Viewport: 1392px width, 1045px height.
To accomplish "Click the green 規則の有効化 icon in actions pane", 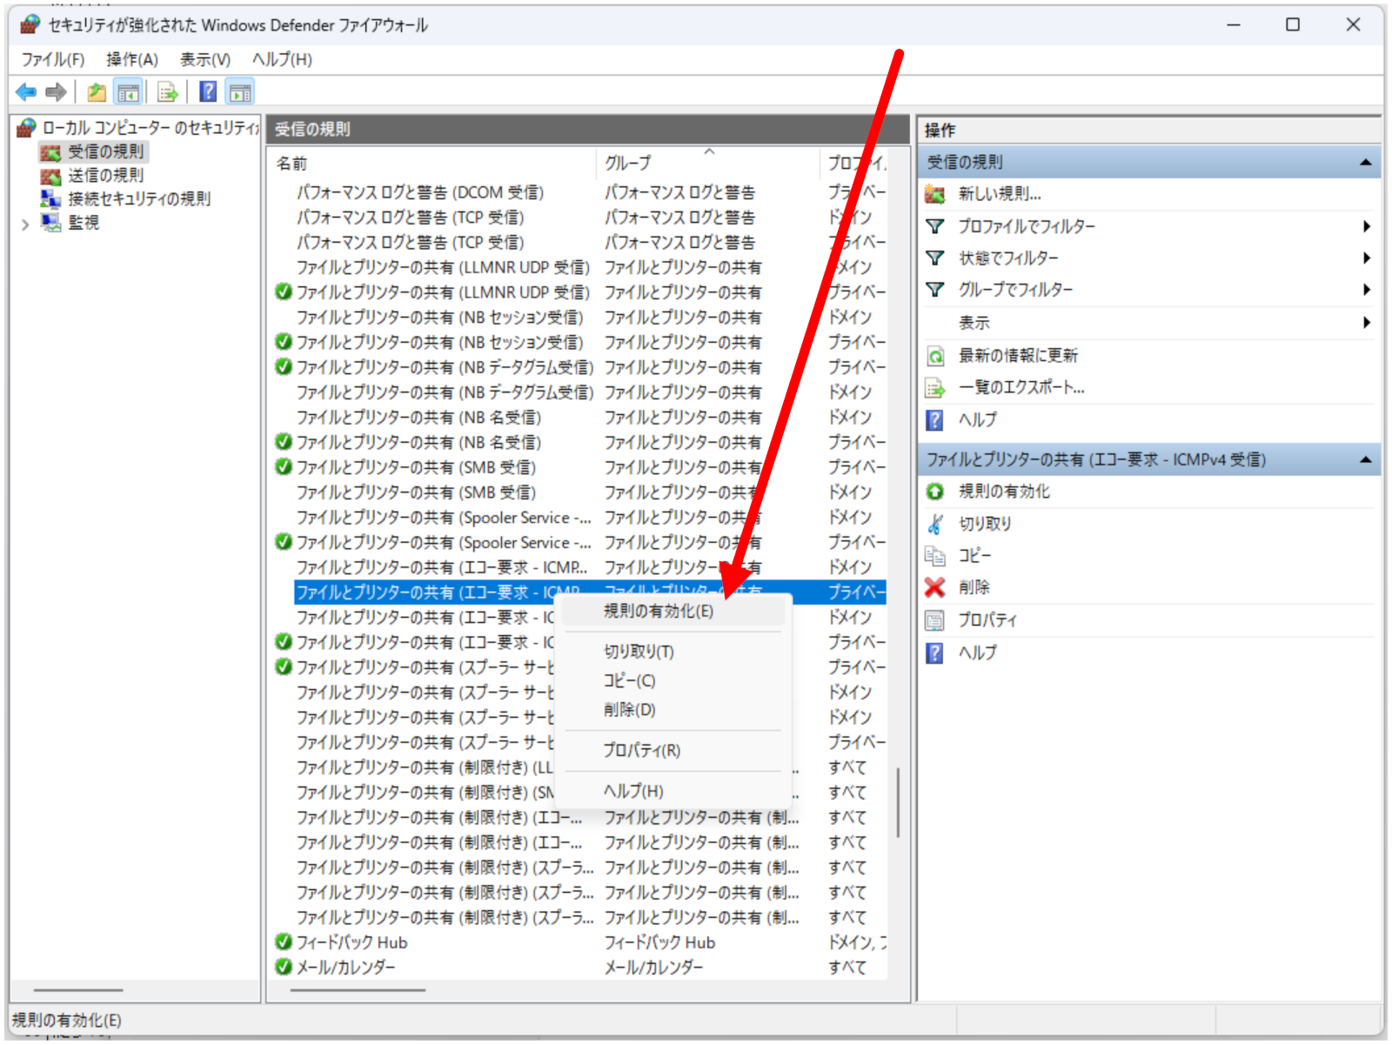I will 935,492.
